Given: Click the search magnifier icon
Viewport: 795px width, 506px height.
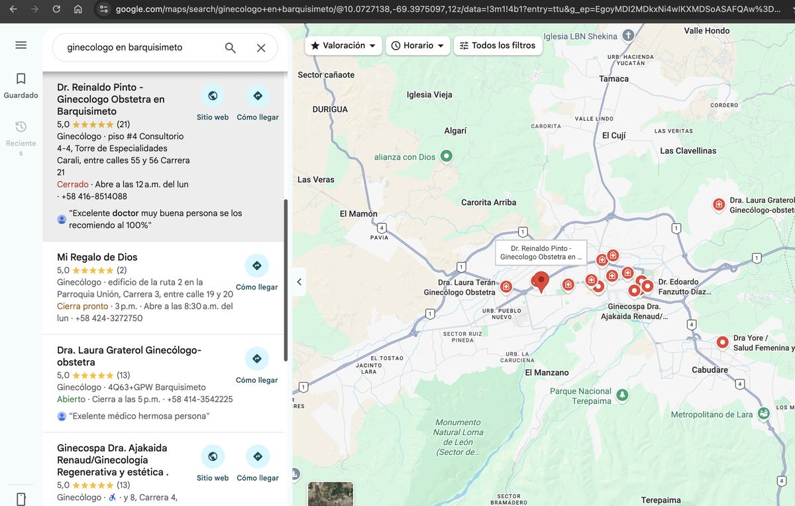Looking at the screenshot, I should (230, 48).
